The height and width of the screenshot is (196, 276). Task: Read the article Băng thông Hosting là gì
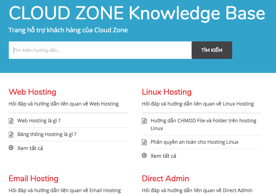(47, 134)
